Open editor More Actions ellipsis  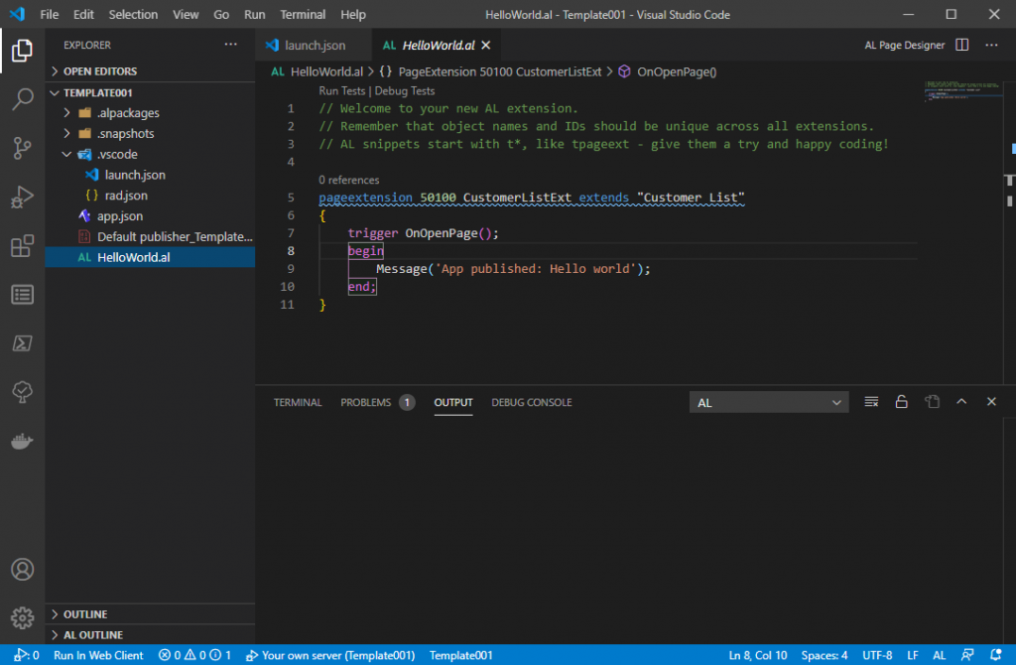(991, 45)
